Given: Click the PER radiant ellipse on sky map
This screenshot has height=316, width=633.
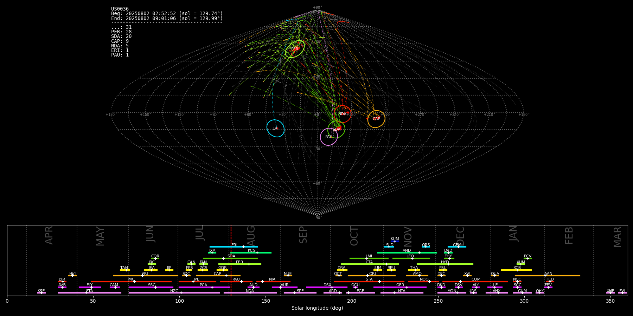Looking at the screenshot, I should (x=295, y=49).
